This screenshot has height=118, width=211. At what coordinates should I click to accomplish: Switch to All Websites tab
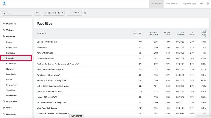point(172,4)
